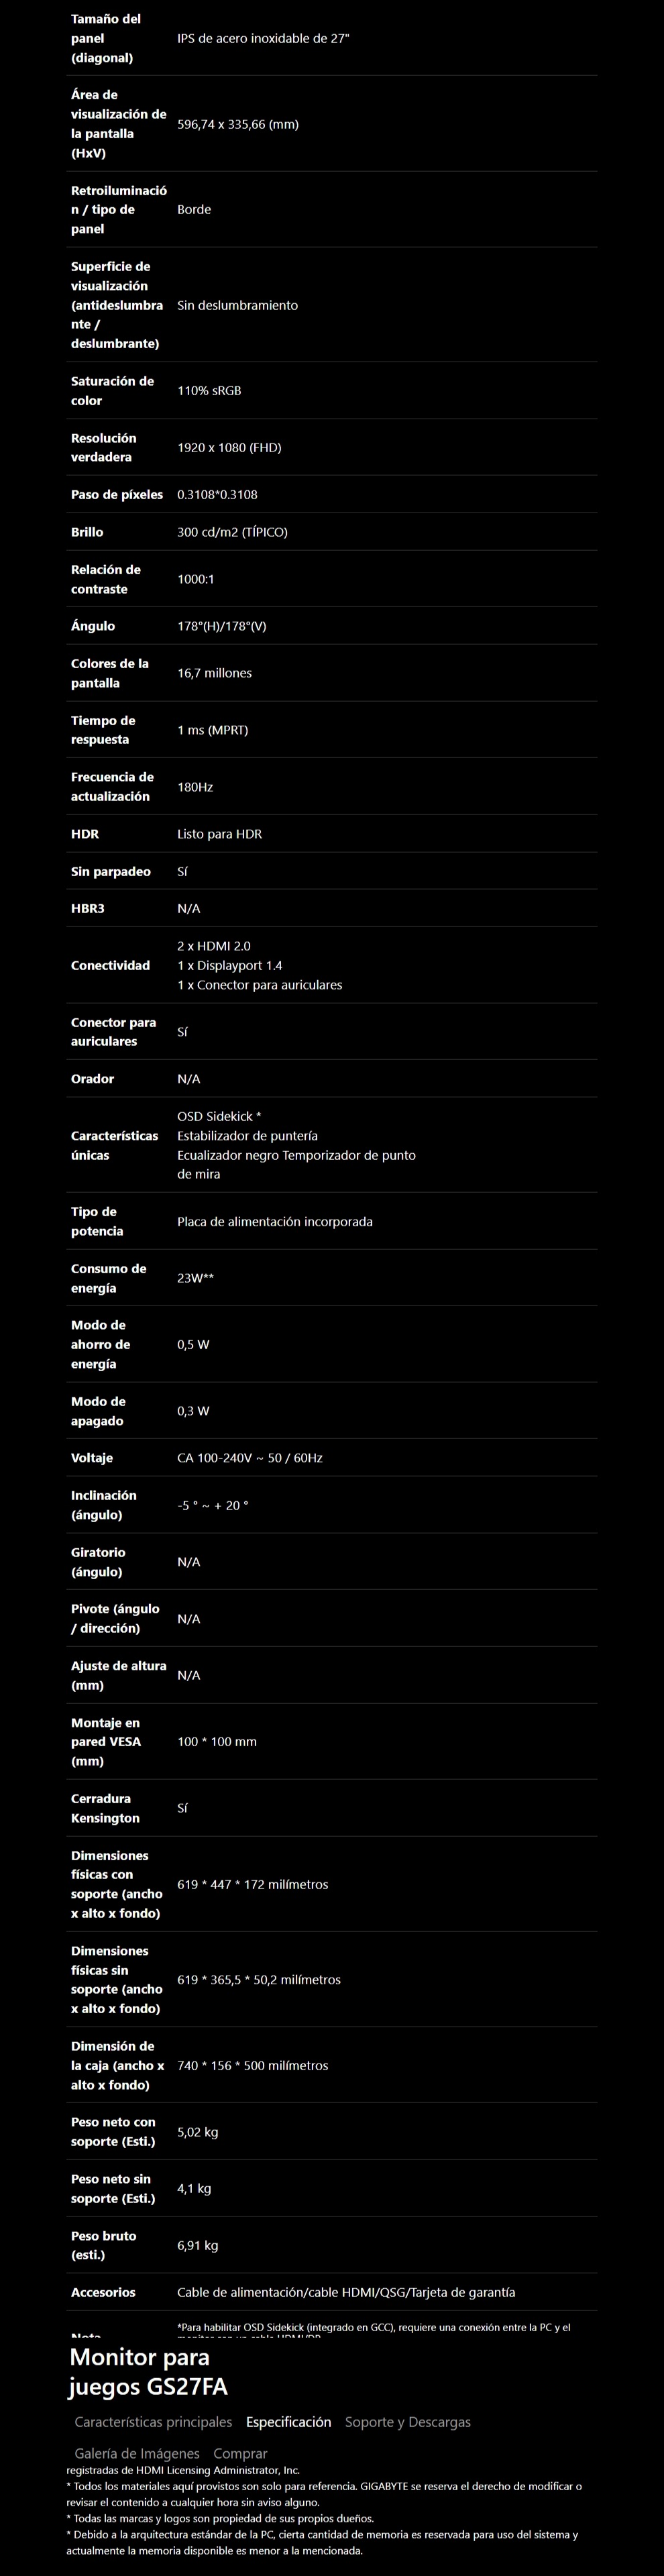
Task: Click the OSD Sidekick feature text
Action: (219, 1116)
